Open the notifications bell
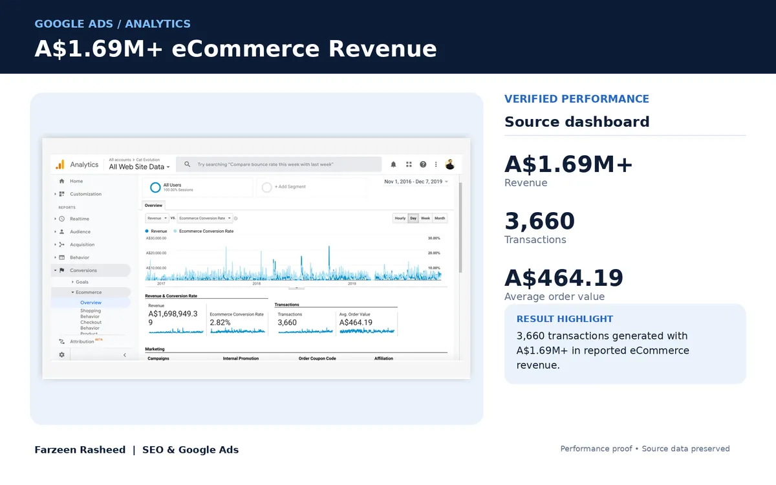The width and height of the screenshot is (776, 485). click(393, 164)
